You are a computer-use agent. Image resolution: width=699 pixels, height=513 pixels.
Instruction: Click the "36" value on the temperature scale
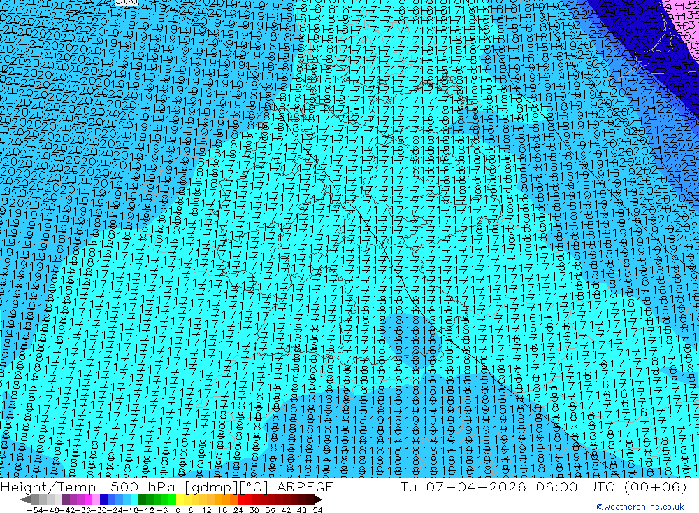click(270, 510)
